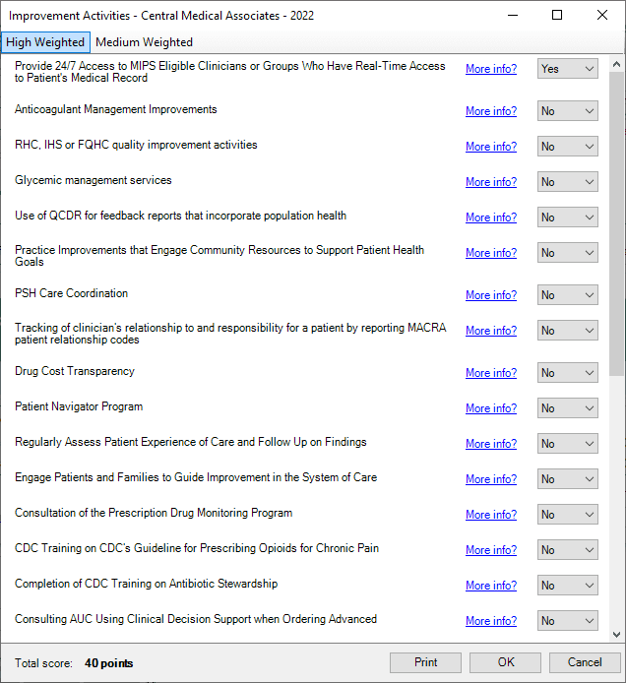Expand PSH Care Coordination dropdown
The height and width of the screenshot is (683, 626).
(x=567, y=295)
